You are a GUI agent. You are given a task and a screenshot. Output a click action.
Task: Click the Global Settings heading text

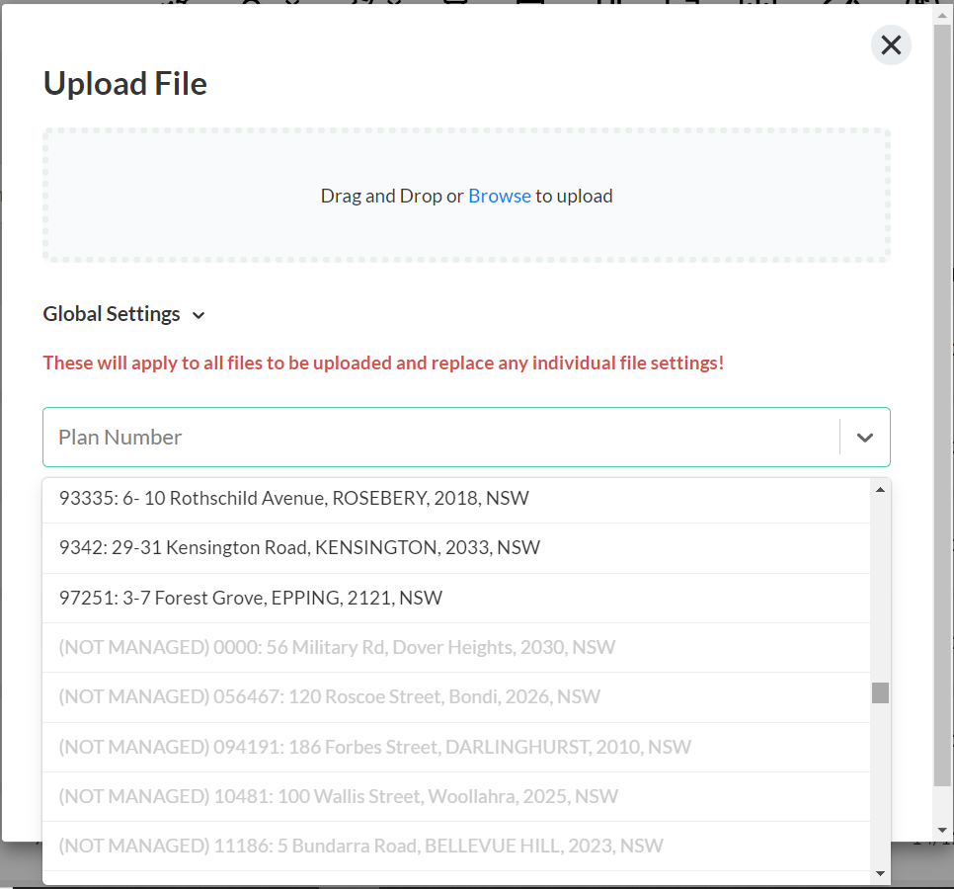point(112,314)
